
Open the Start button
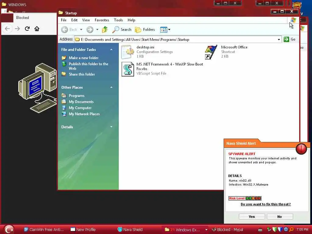[x=9, y=229]
